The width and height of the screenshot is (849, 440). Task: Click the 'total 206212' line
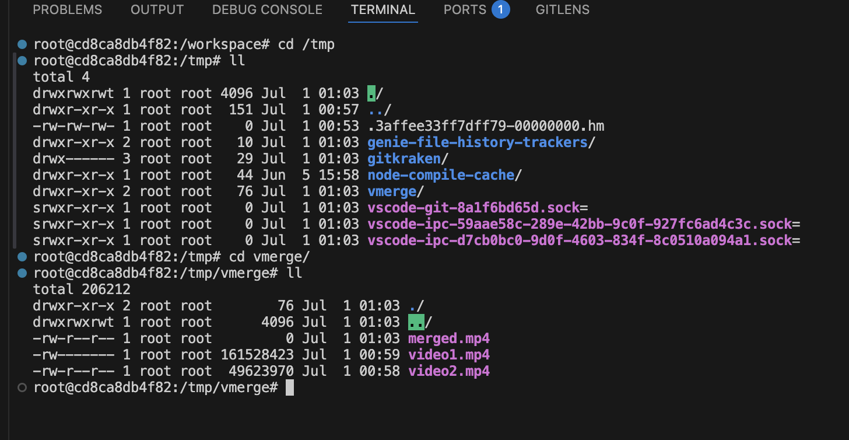82,289
